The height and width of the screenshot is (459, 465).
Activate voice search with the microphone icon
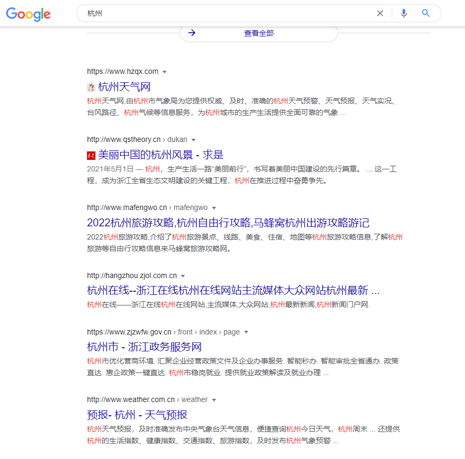pyautogui.click(x=404, y=13)
